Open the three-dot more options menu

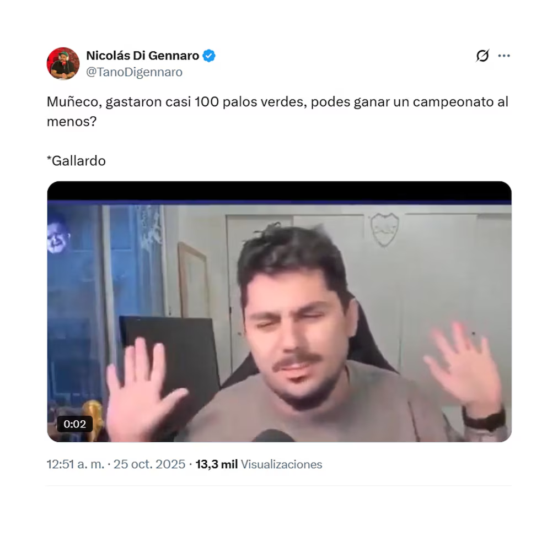[504, 56]
